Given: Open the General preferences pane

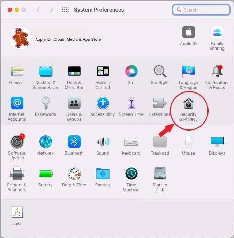Looking at the screenshot, I should coord(17,71).
